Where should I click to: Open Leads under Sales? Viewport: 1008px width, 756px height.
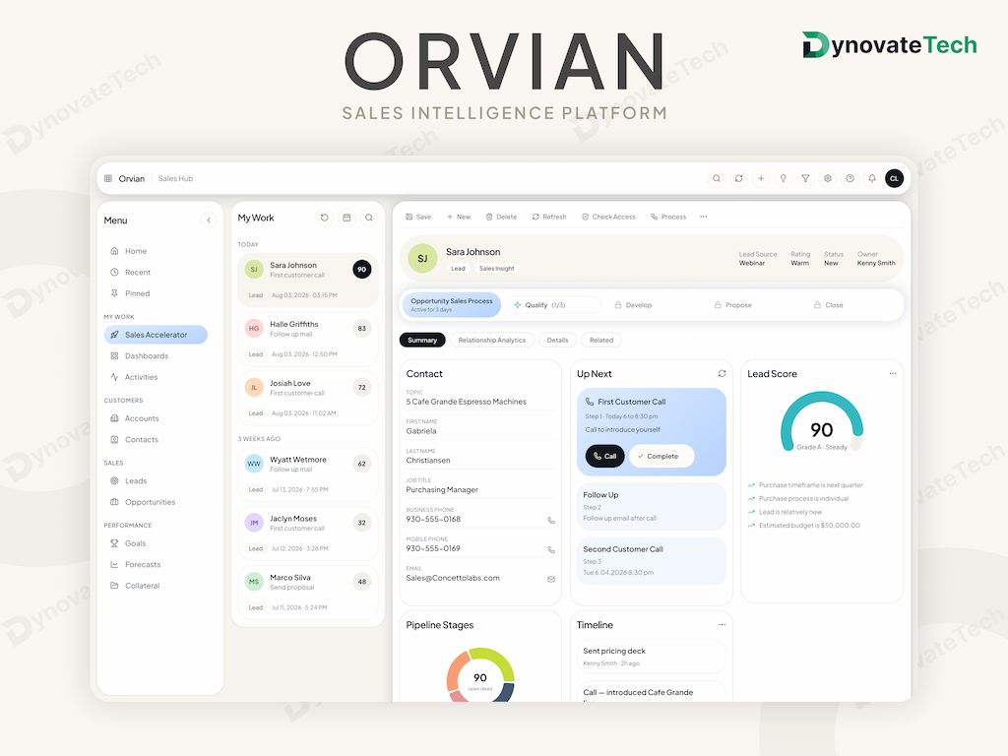point(156,480)
